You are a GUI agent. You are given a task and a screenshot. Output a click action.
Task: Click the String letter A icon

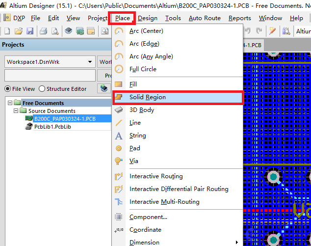click(x=119, y=136)
